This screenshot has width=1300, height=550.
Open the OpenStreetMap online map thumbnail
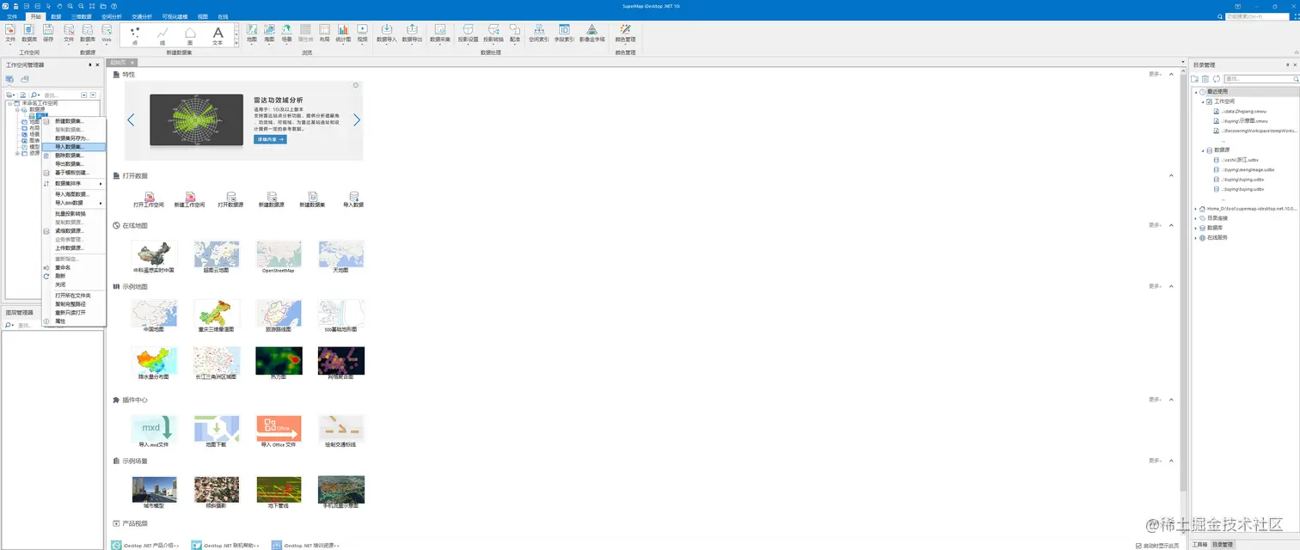[x=279, y=256]
